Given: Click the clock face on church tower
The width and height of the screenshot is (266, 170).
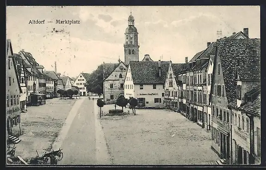Looking at the screenshot, I should (x=131, y=36).
